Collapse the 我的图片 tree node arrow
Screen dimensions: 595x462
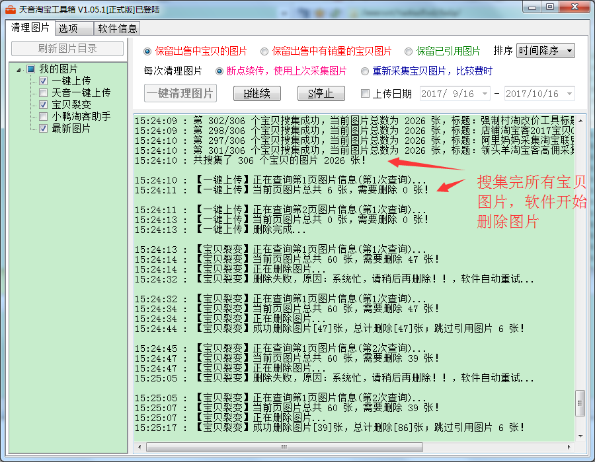(x=20, y=69)
